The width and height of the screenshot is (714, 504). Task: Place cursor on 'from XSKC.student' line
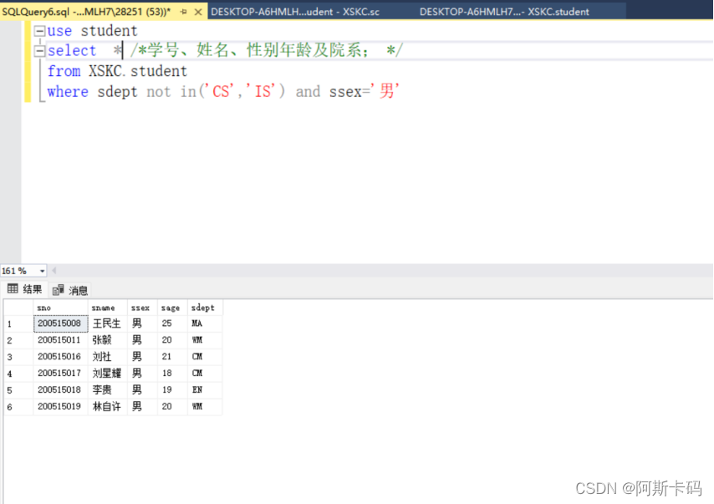pyautogui.click(x=118, y=72)
